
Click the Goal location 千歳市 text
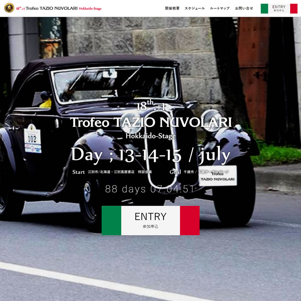(206, 172)
